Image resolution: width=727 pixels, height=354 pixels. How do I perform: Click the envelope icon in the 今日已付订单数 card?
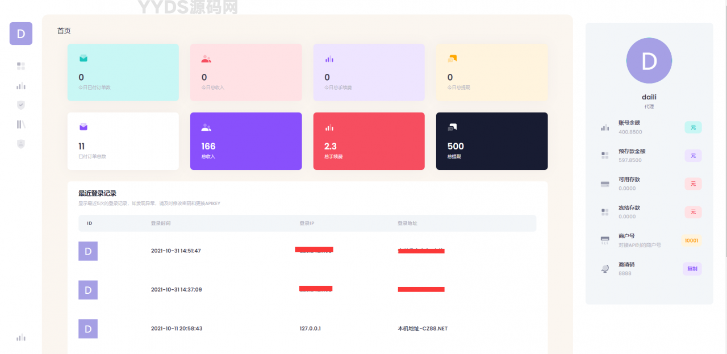click(83, 59)
